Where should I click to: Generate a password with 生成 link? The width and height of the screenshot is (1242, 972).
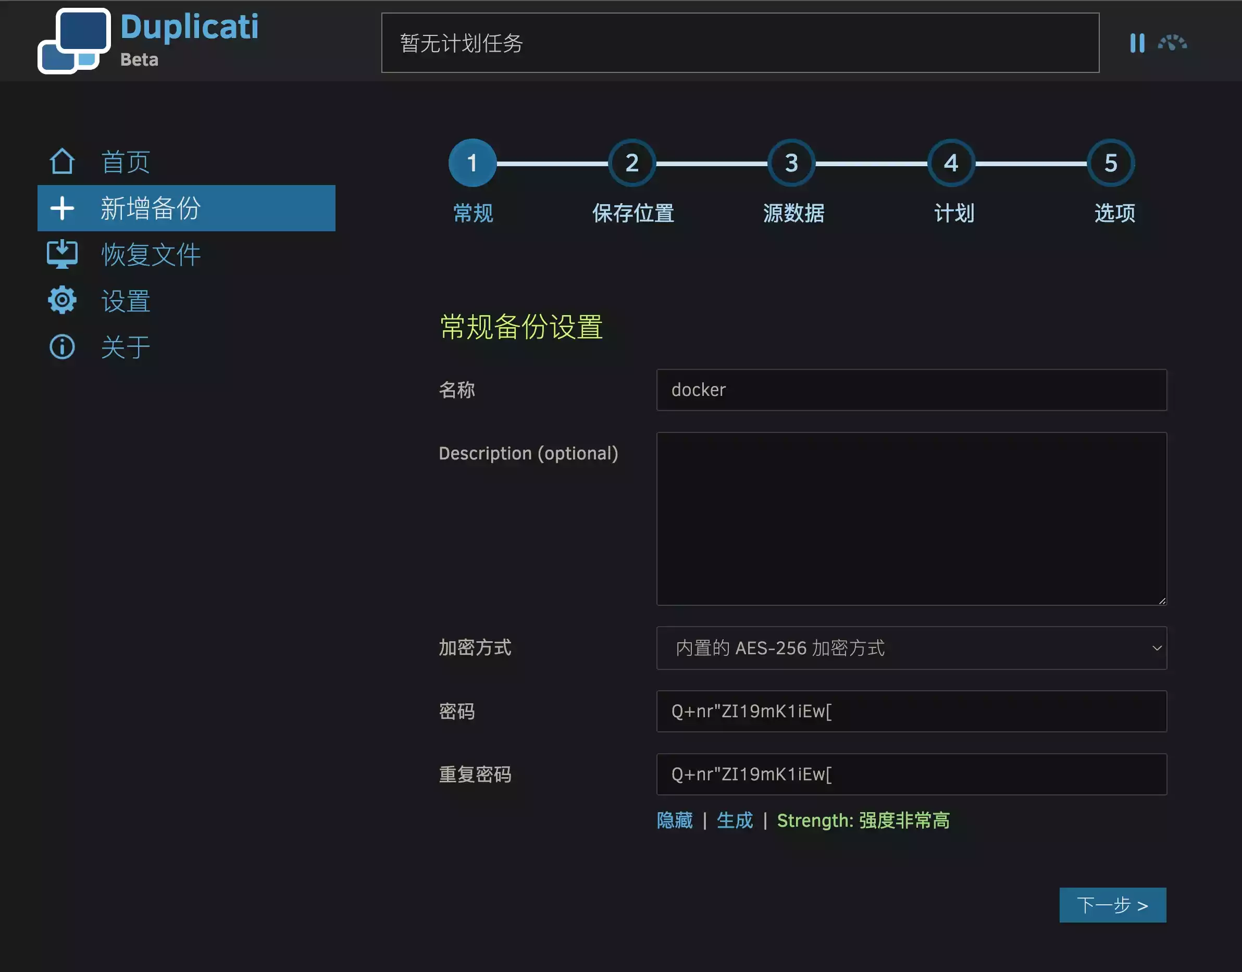(x=734, y=820)
